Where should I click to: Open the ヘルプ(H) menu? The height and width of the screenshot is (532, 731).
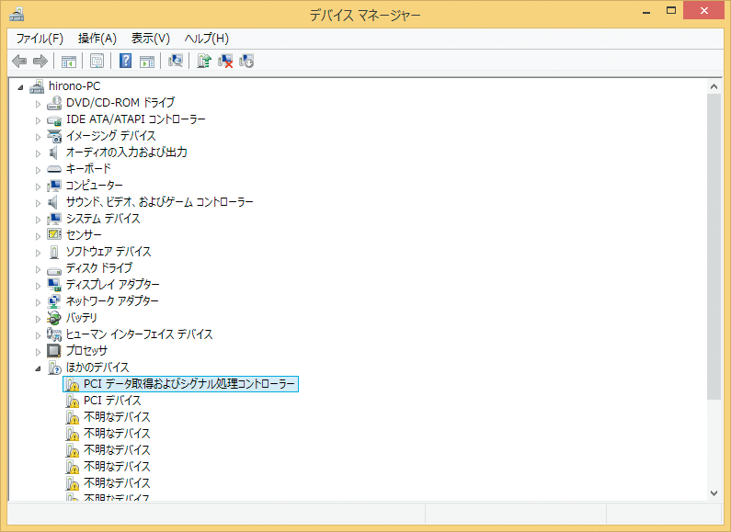point(207,39)
